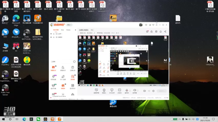Select the Microsoft Edge desktop shortcut
Viewport: 218px width, 122px height.
(x=16, y=20)
